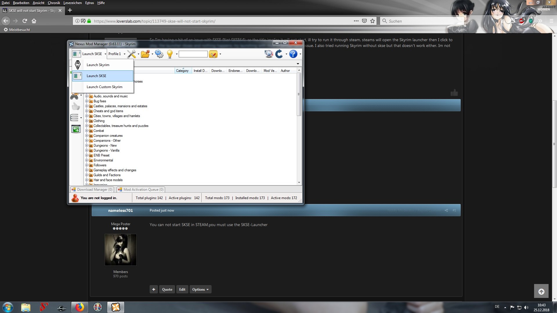
Task: Click the scroll-to-top arrow button
Action: point(541,292)
